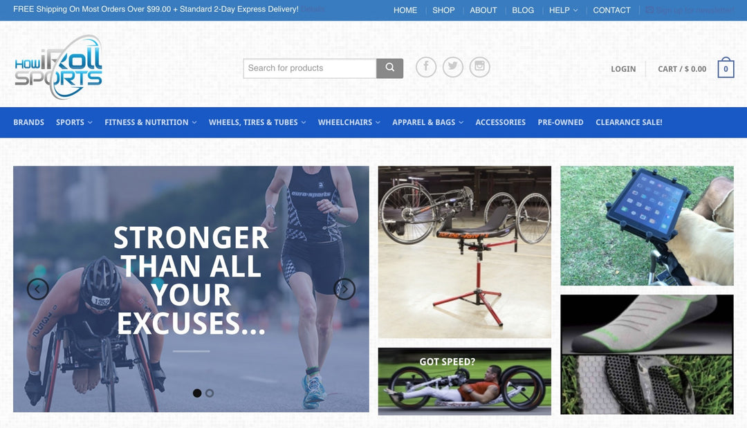Expand the Wheelchairs dropdown menu
The height and width of the screenshot is (428, 747).
point(349,122)
